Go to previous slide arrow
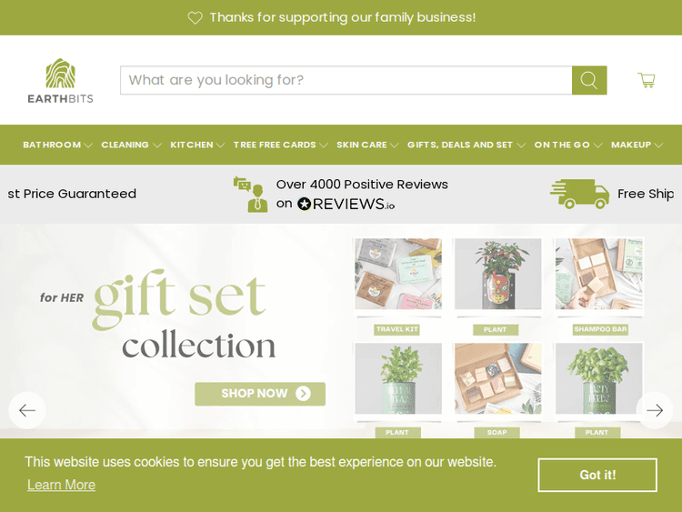This screenshot has height=512, width=682. [27, 410]
